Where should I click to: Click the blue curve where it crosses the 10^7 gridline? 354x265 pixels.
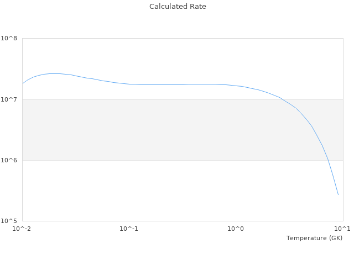tap(283, 99)
